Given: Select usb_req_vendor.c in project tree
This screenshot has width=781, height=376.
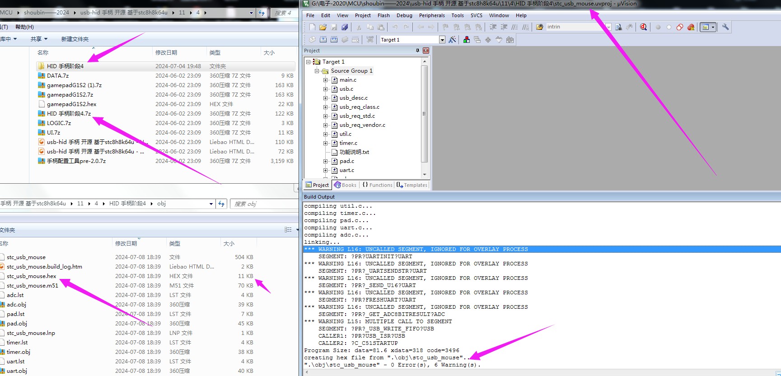Looking at the screenshot, I should tap(362, 125).
